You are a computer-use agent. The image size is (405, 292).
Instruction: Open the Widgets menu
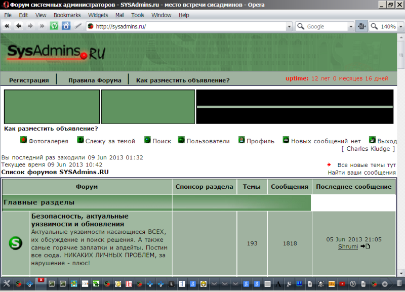coord(98,15)
